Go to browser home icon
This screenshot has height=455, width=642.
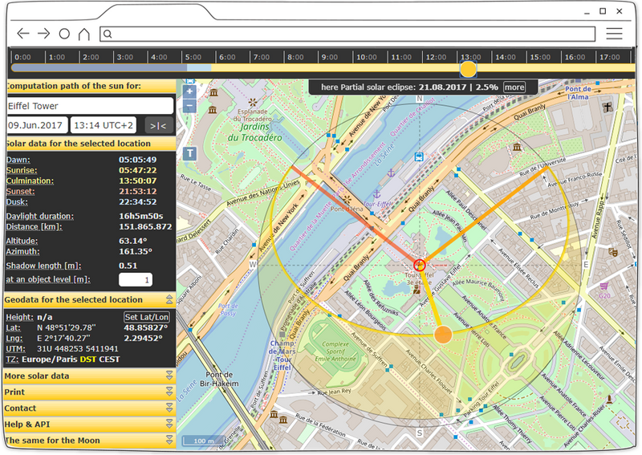(84, 34)
